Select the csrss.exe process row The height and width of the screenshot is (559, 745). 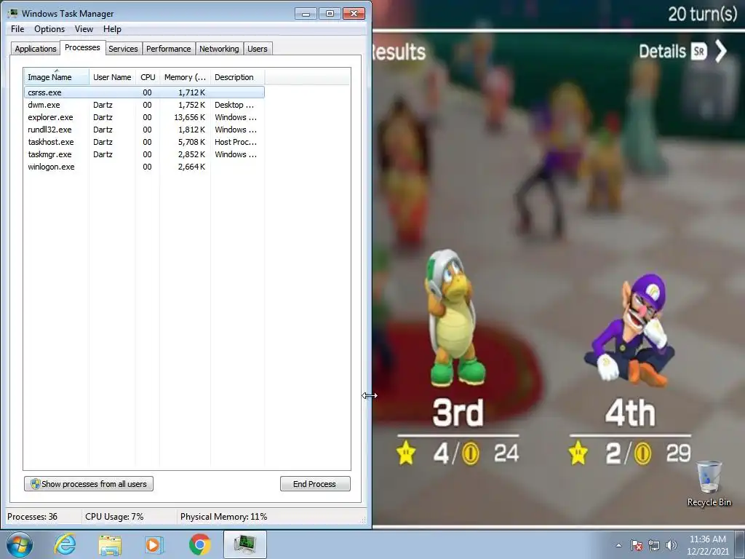(x=145, y=92)
